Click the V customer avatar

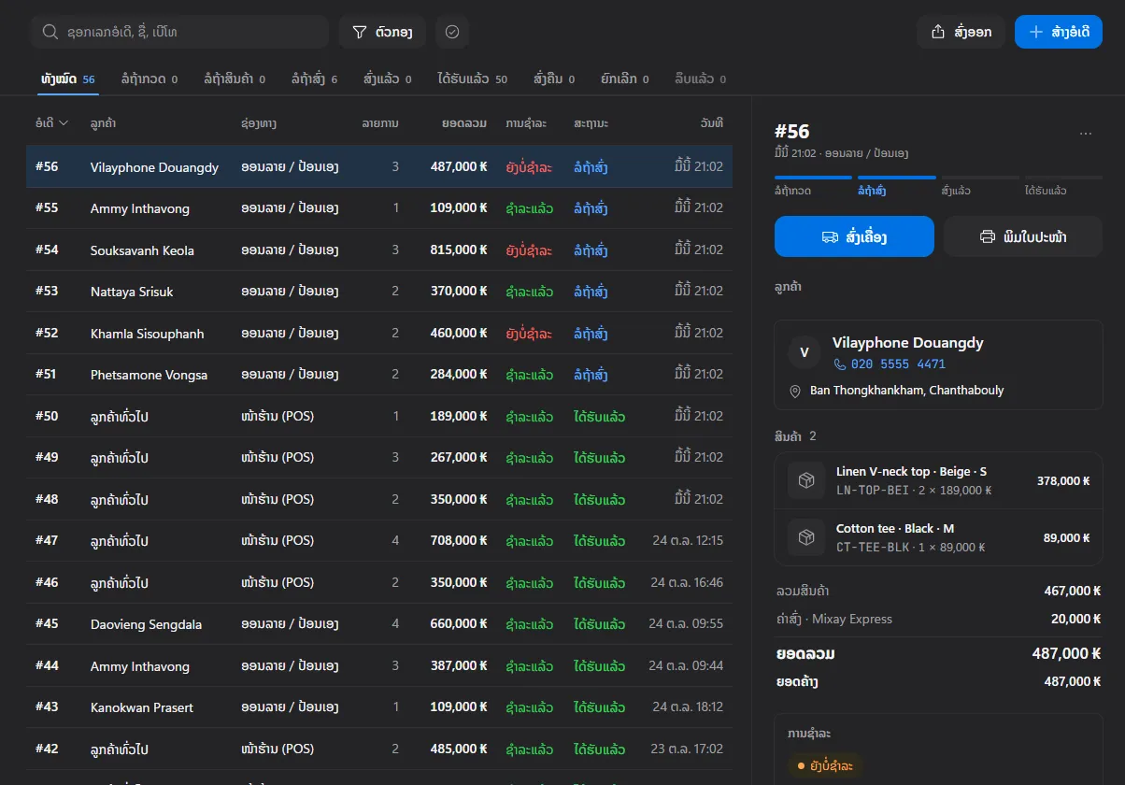tap(804, 352)
